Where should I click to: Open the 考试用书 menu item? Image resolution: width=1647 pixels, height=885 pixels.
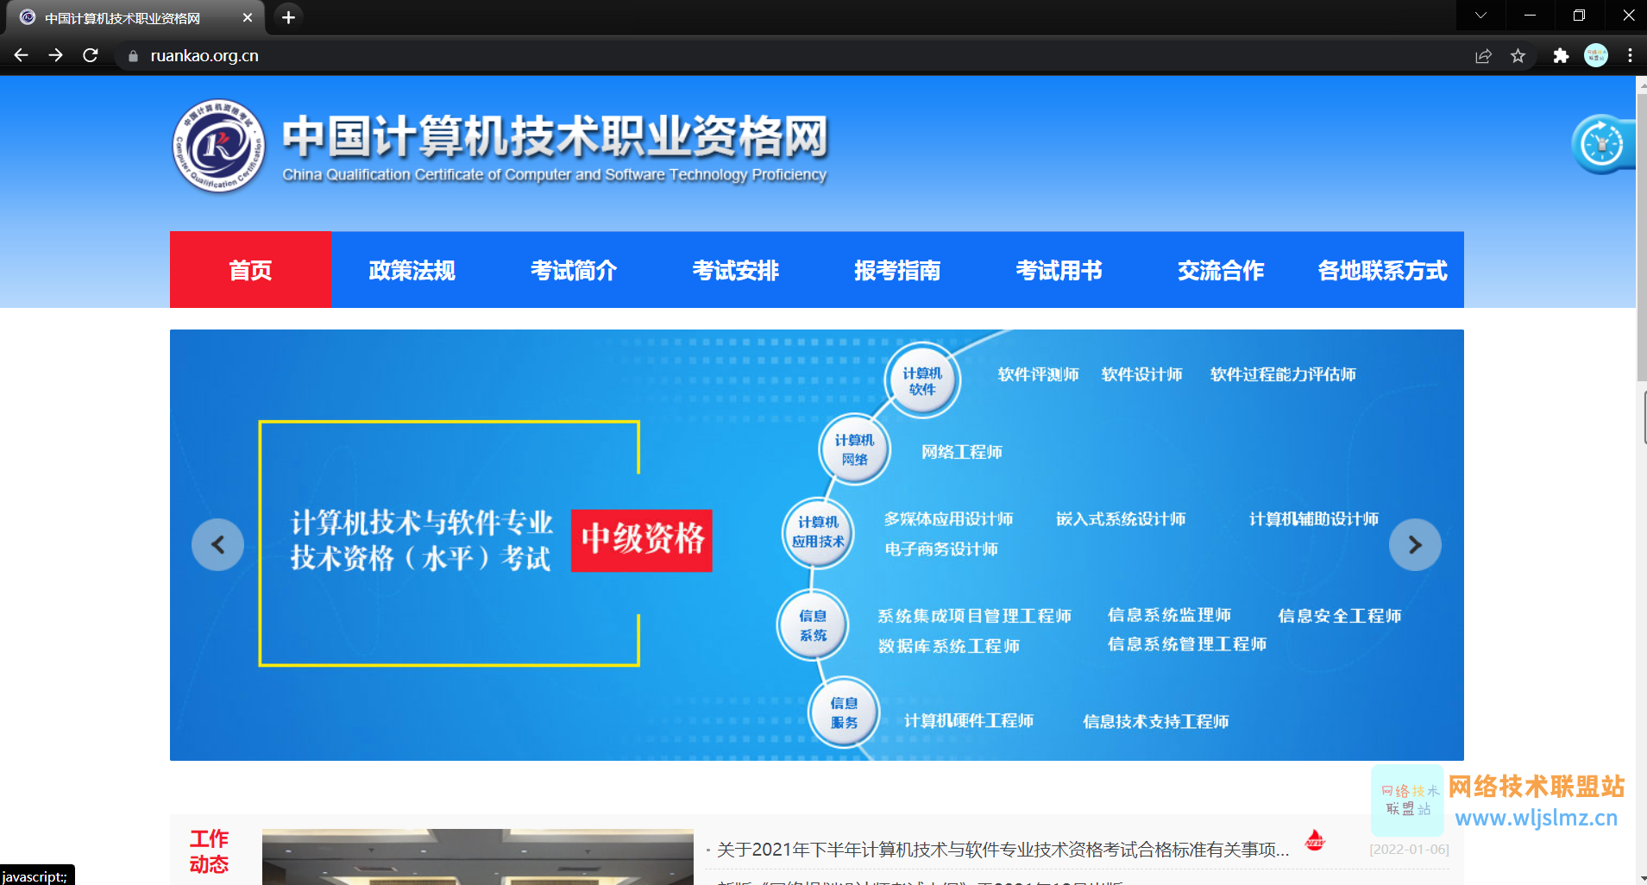[x=1059, y=270]
